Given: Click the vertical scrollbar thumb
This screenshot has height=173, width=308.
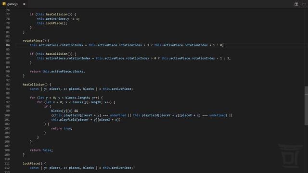Looking at the screenshot, I should (306, 106).
